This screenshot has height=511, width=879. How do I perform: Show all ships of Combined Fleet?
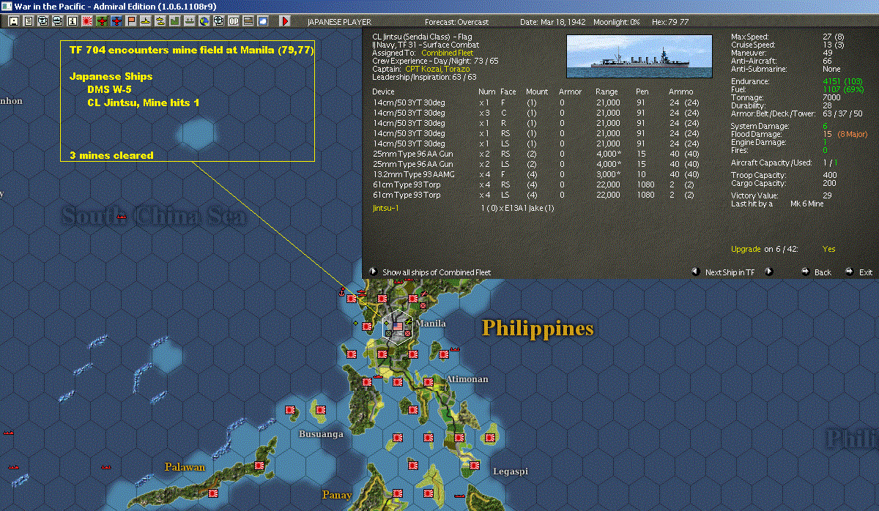click(437, 272)
